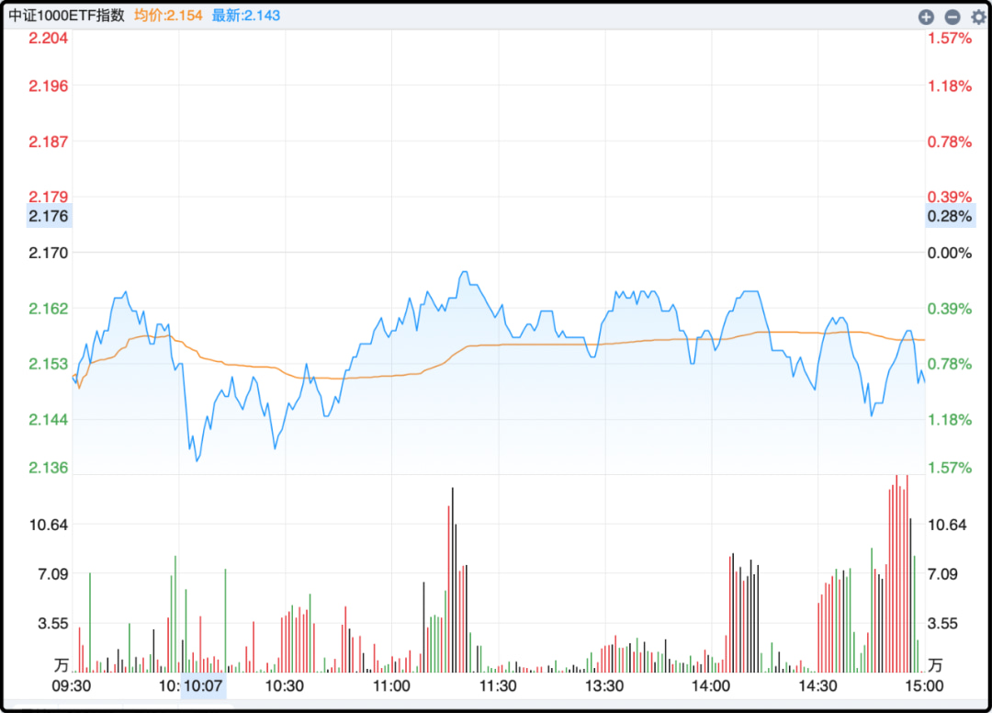Click the 09:30 time axis label
992x713 pixels.
pos(72,686)
